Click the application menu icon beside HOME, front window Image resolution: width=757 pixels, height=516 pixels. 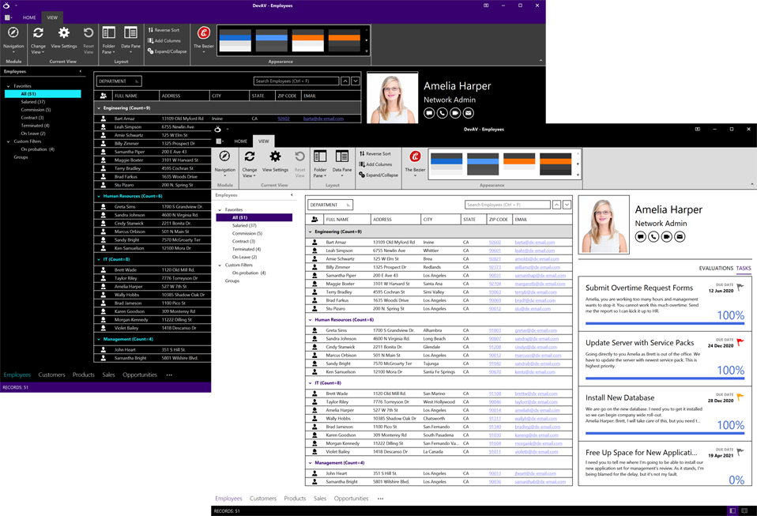[220, 141]
